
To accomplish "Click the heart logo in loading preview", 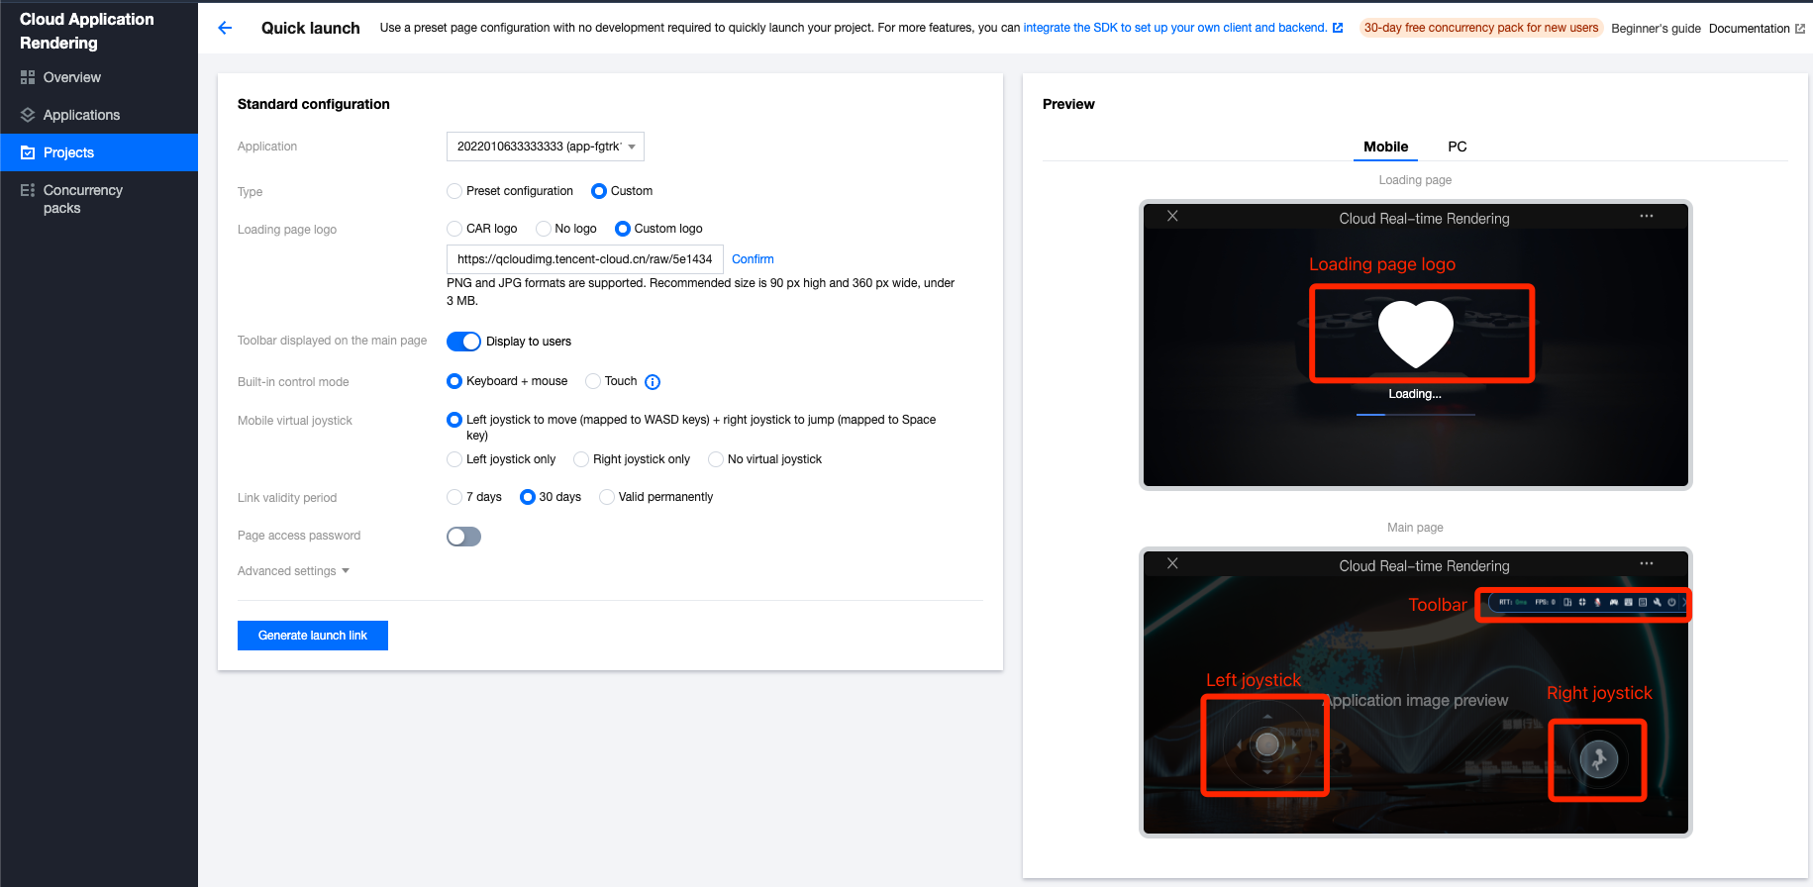I will point(1416,334).
